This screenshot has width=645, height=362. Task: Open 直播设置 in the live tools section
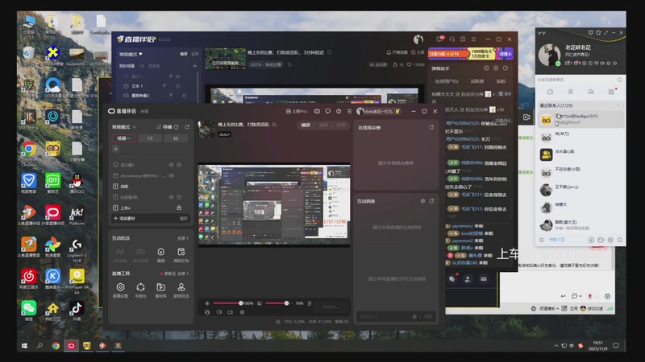120,290
